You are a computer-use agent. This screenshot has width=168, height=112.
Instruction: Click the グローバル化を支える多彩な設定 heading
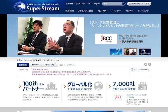coord(80,86)
